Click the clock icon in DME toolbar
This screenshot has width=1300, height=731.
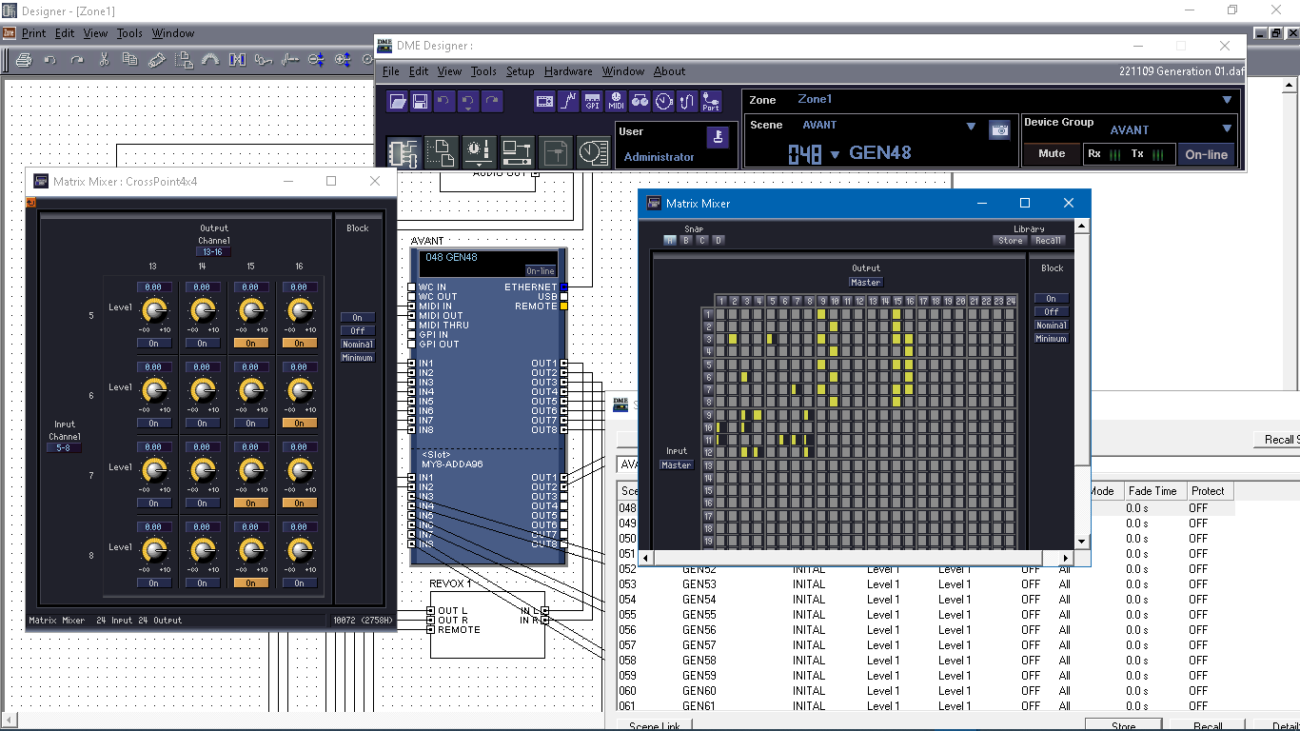click(x=663, y=101)
